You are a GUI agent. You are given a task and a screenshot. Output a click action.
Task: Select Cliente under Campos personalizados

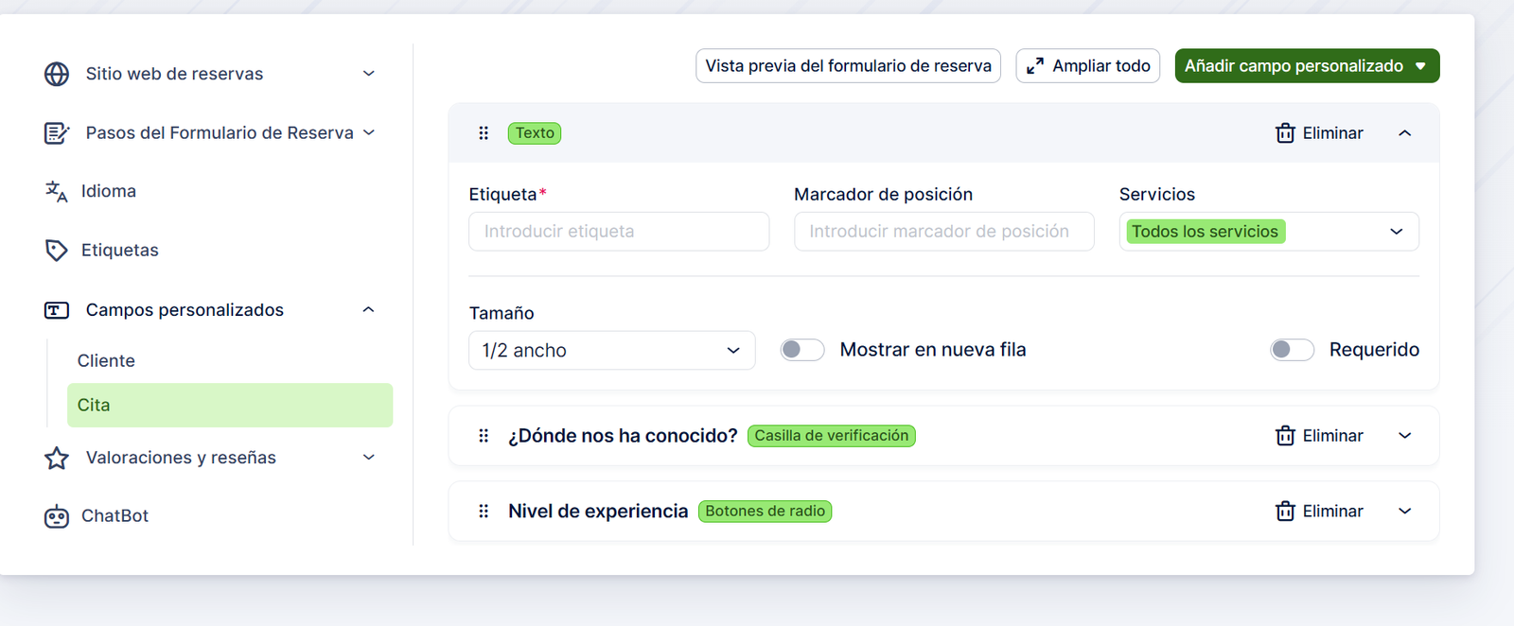[x=106, y=361]
